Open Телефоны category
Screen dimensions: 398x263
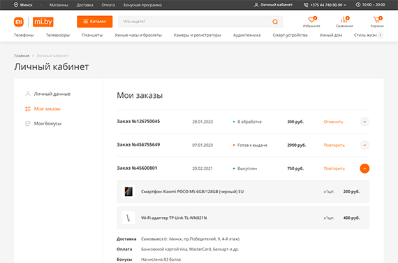(x=24, y=35)
